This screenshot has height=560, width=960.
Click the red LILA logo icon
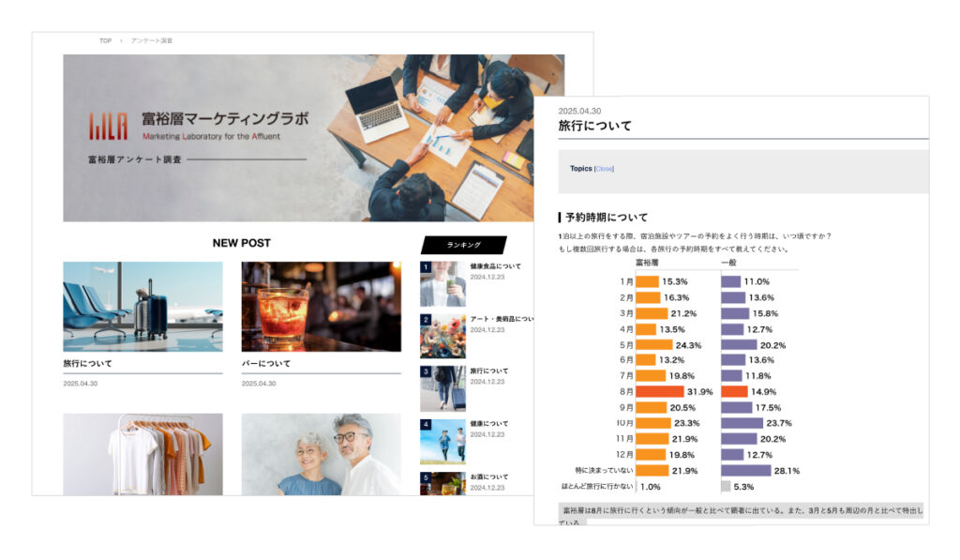pos(108,126)
